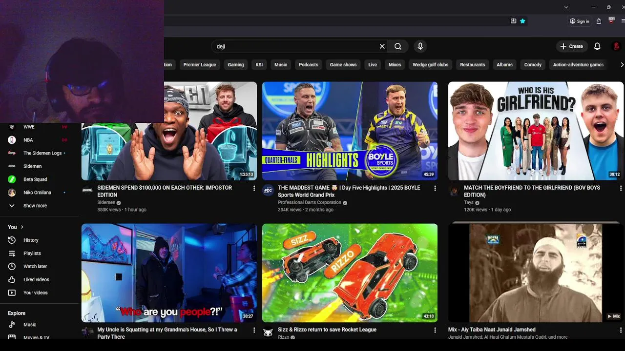625x351 pixels.
Task: Open options menu for Sidemen Impostor Edition video
Action: [x=254, y=188]
